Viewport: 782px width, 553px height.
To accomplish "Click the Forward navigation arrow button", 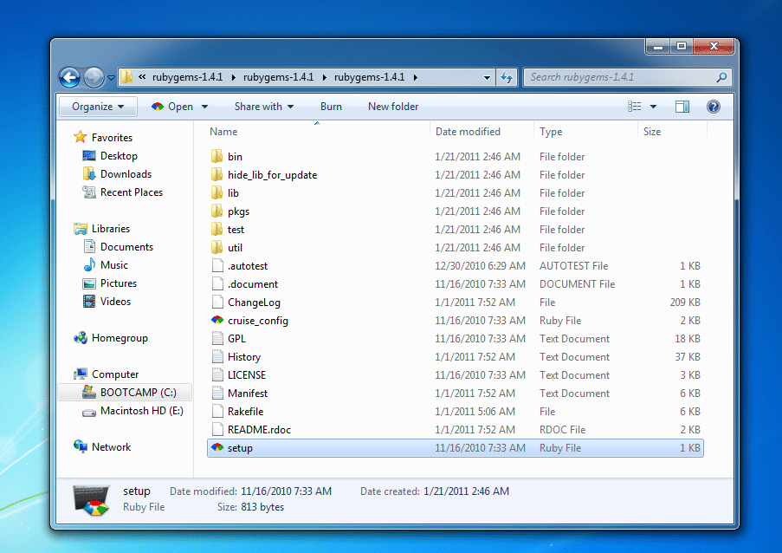I will tap(94, 77).
